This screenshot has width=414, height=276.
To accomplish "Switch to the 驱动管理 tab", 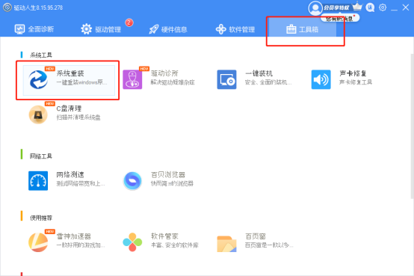I will tap(101, 29).
